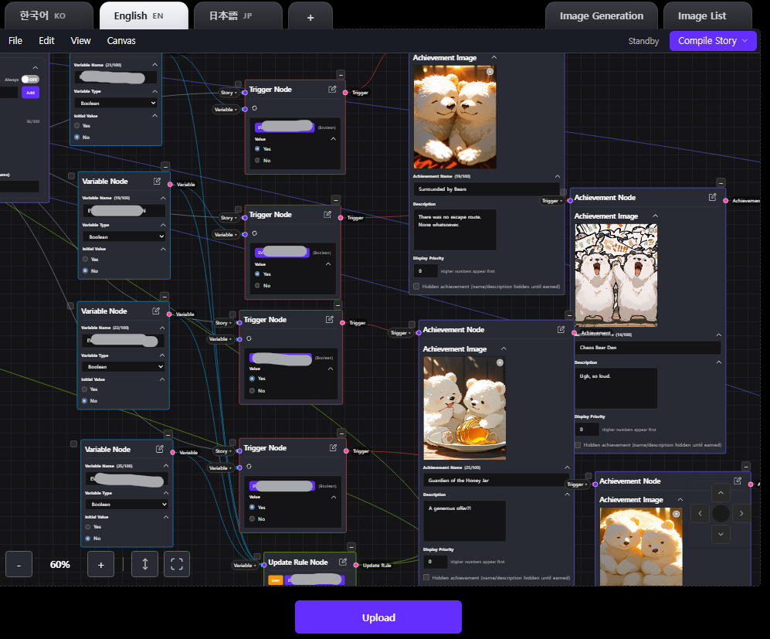Pan canvas up with navigation arrow
This screenshot has width=770, height=639.
point(721,492)
